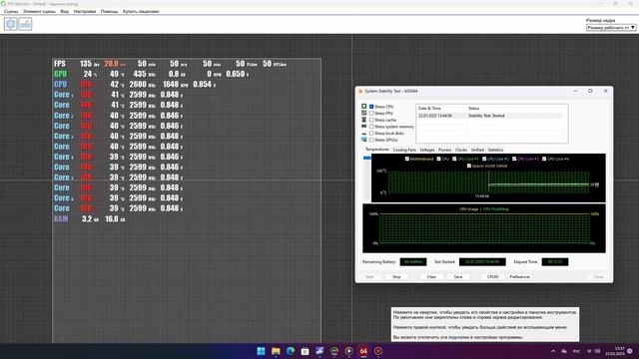The height and width of the screenshot is (359, 639).
Task: Switch to the Clocks tab
Action: click(461, 150)
